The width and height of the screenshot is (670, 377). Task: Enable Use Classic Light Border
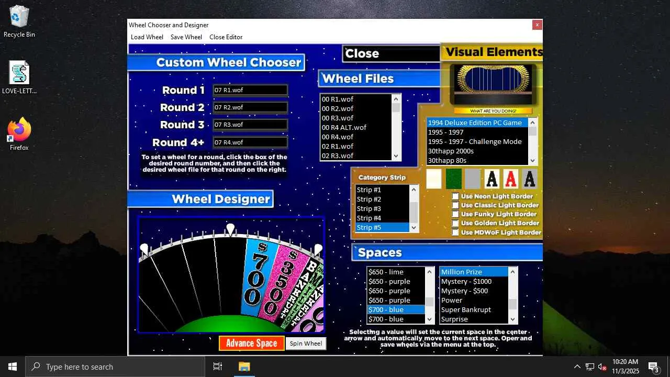(x=455, y=205)
